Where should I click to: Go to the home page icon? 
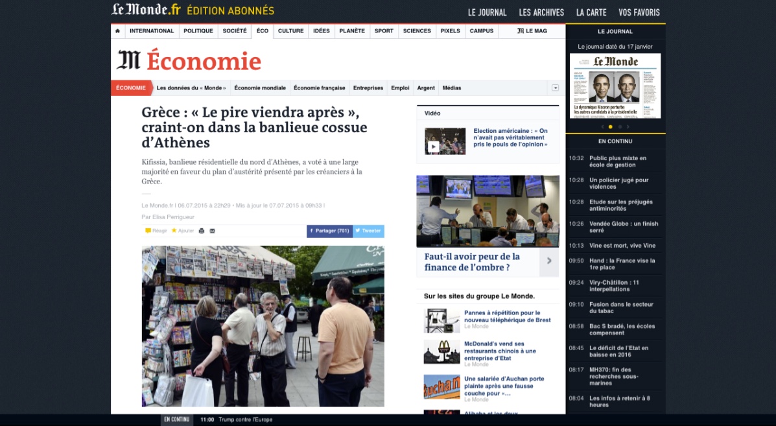(x=117, y=30)
